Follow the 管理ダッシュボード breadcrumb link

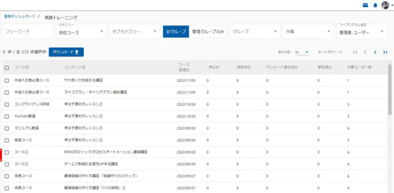pyautogui.click(x=20, y=16)
